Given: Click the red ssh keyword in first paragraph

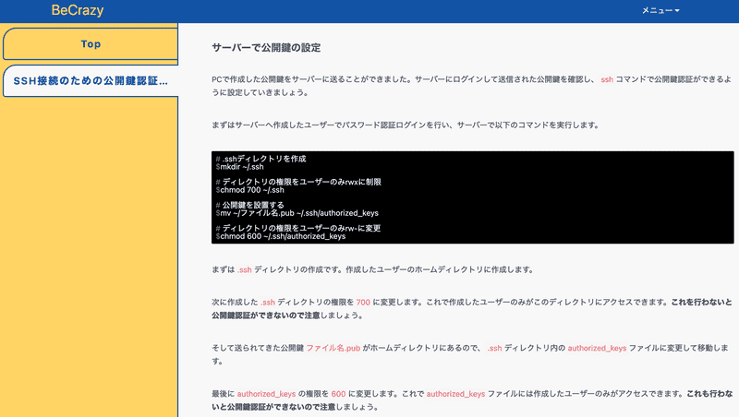Looking at the screenshot, I should [x=607, y=79].
